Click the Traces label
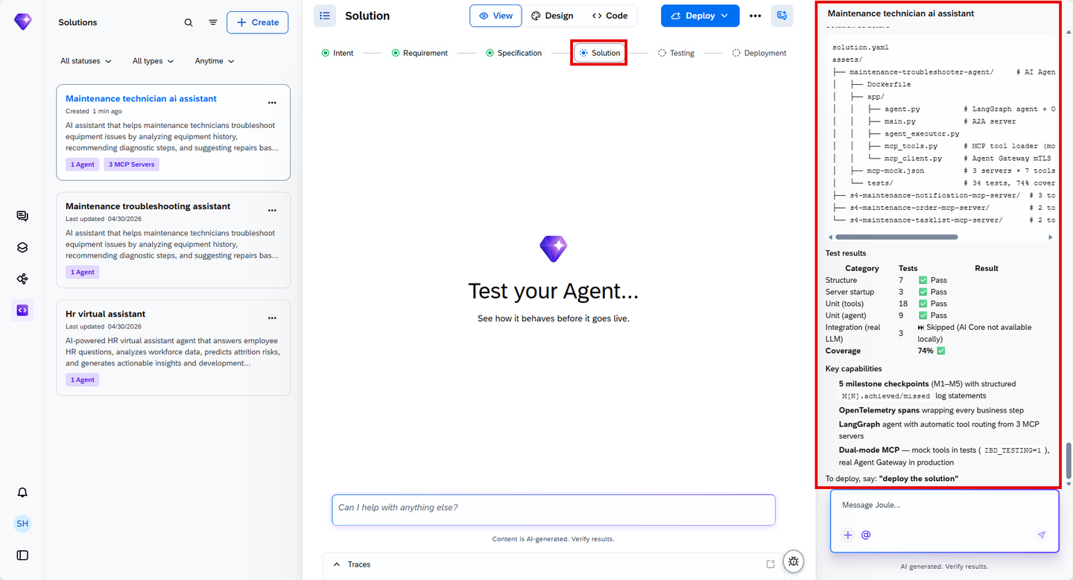1073x580 pixels. (x=359, y=564)
